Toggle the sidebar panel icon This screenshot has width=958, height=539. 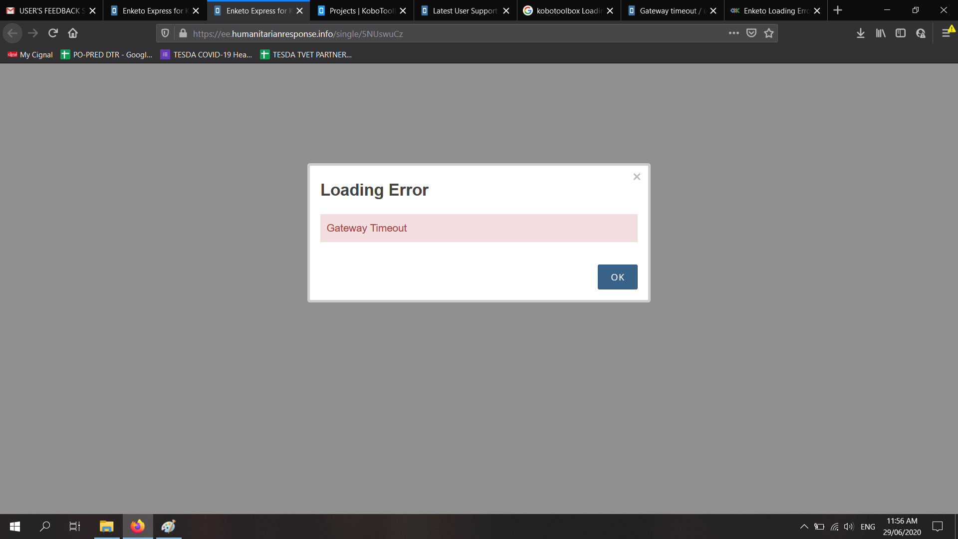pyautogui.click(x=901, y=33)
